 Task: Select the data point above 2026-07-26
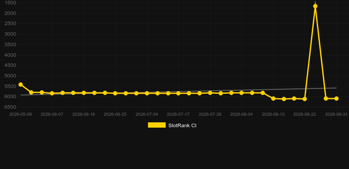210,93
